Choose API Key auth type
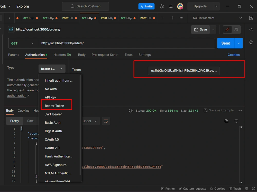Image resolution: width=257 pixels, height=192 pixels. pyautogui.click(x=50, y=98)
